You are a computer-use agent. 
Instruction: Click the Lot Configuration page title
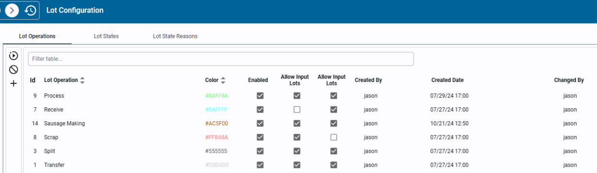(75, 10)
